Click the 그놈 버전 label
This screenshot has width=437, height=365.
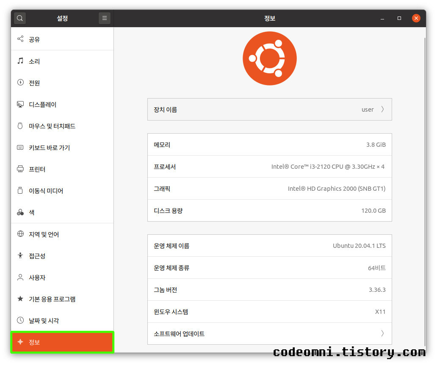[165, 290]
